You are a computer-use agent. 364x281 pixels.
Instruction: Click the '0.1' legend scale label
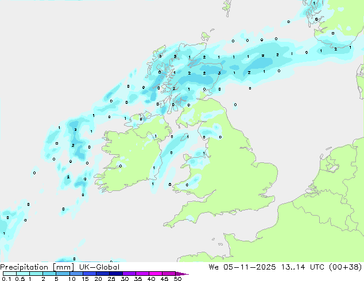(6, 279)
